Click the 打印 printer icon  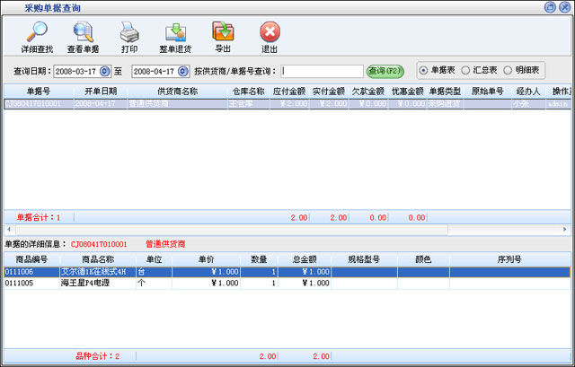129,33
